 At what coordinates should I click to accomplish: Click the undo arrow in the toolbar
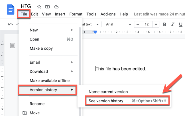point(11,25)
